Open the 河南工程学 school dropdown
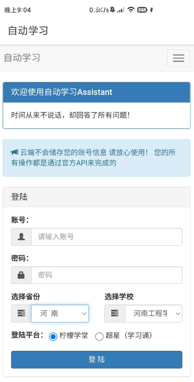The image size is (194, 382). point(154,313)
